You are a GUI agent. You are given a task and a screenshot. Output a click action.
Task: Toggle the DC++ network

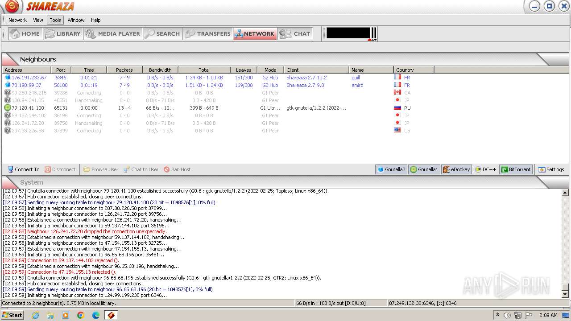click(x=485, y=169)
